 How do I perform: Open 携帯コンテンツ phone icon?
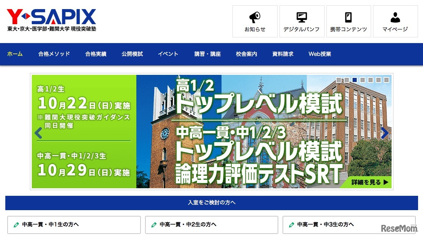(348, 17)
